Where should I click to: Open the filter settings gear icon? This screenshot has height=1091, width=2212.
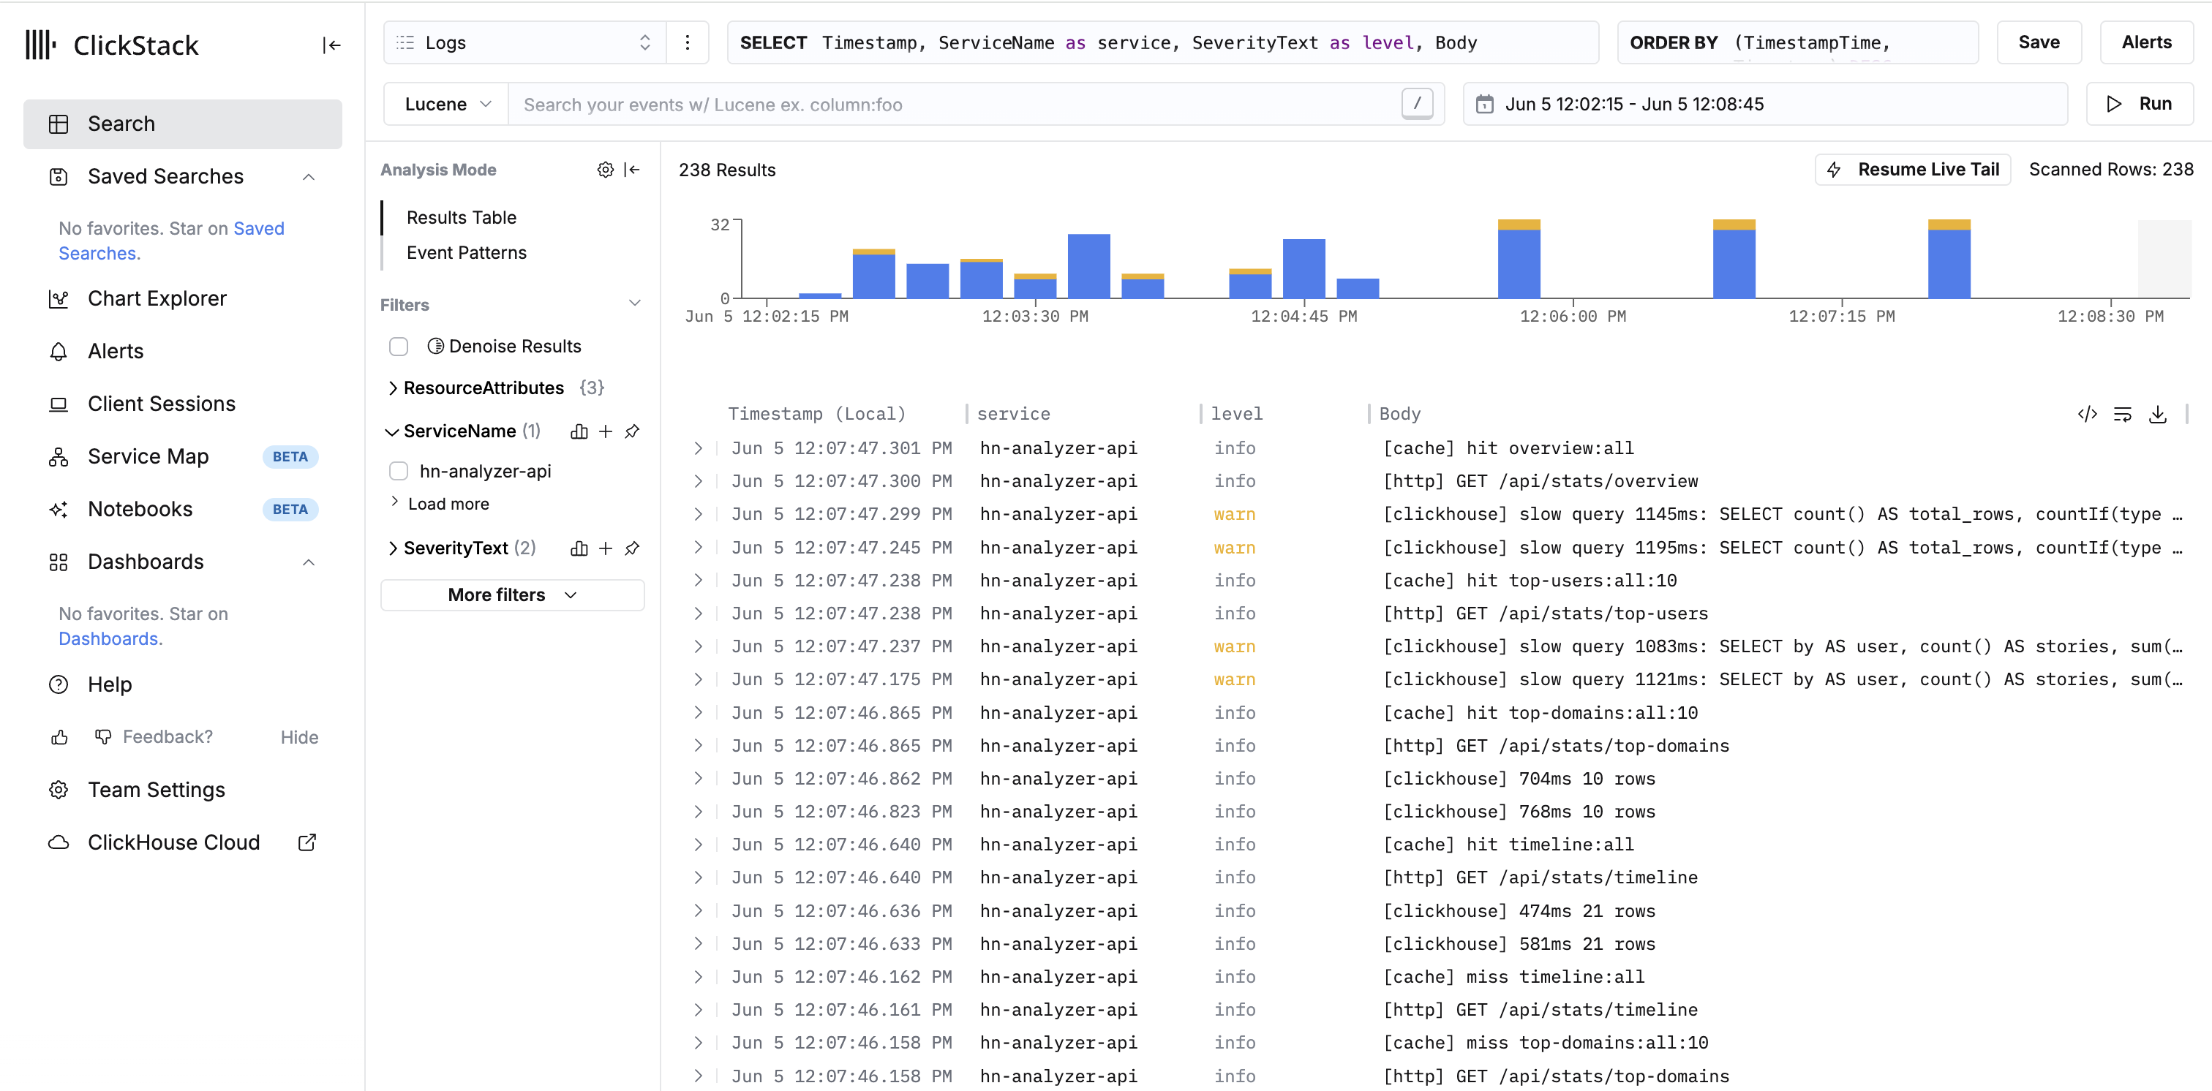(606, 170)
